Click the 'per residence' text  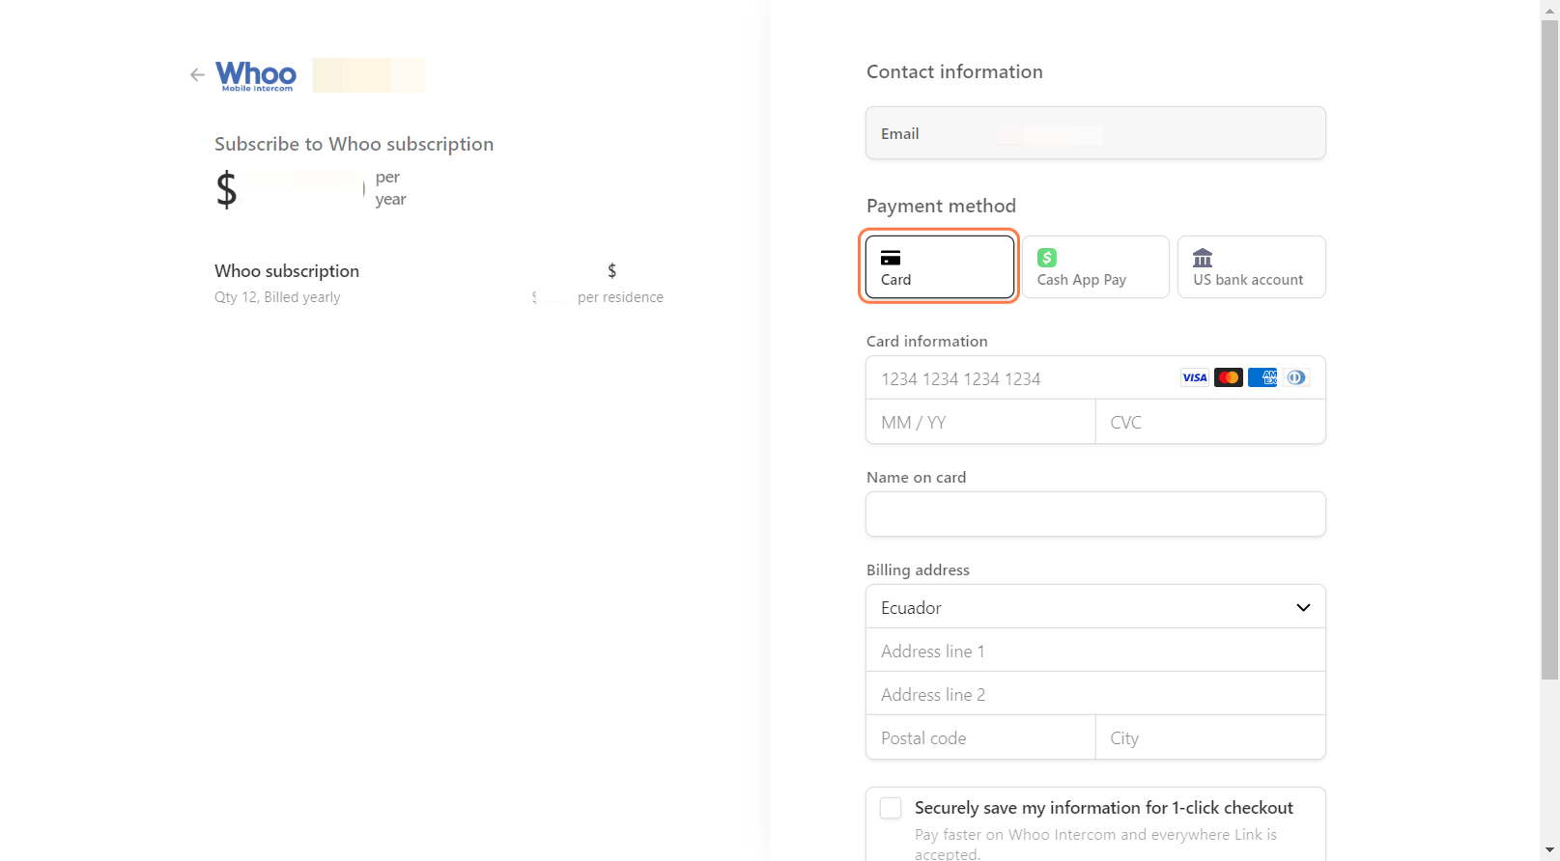[620, 297]
